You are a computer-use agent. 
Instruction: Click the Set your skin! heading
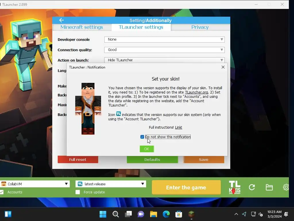tap(166, 79)
